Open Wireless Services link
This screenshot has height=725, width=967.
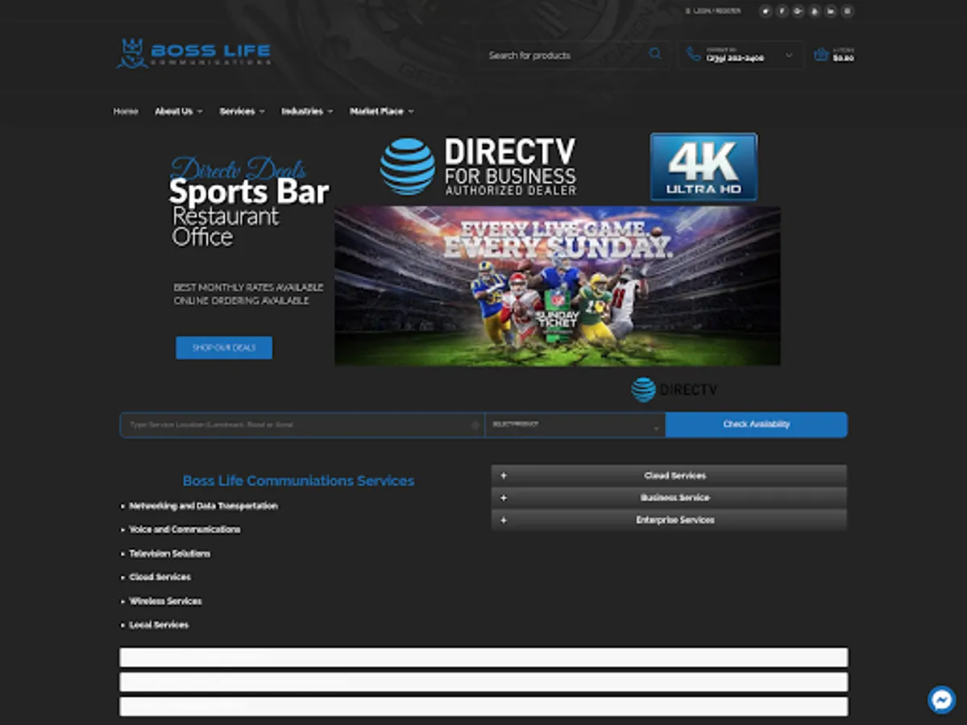click(165, 601)
